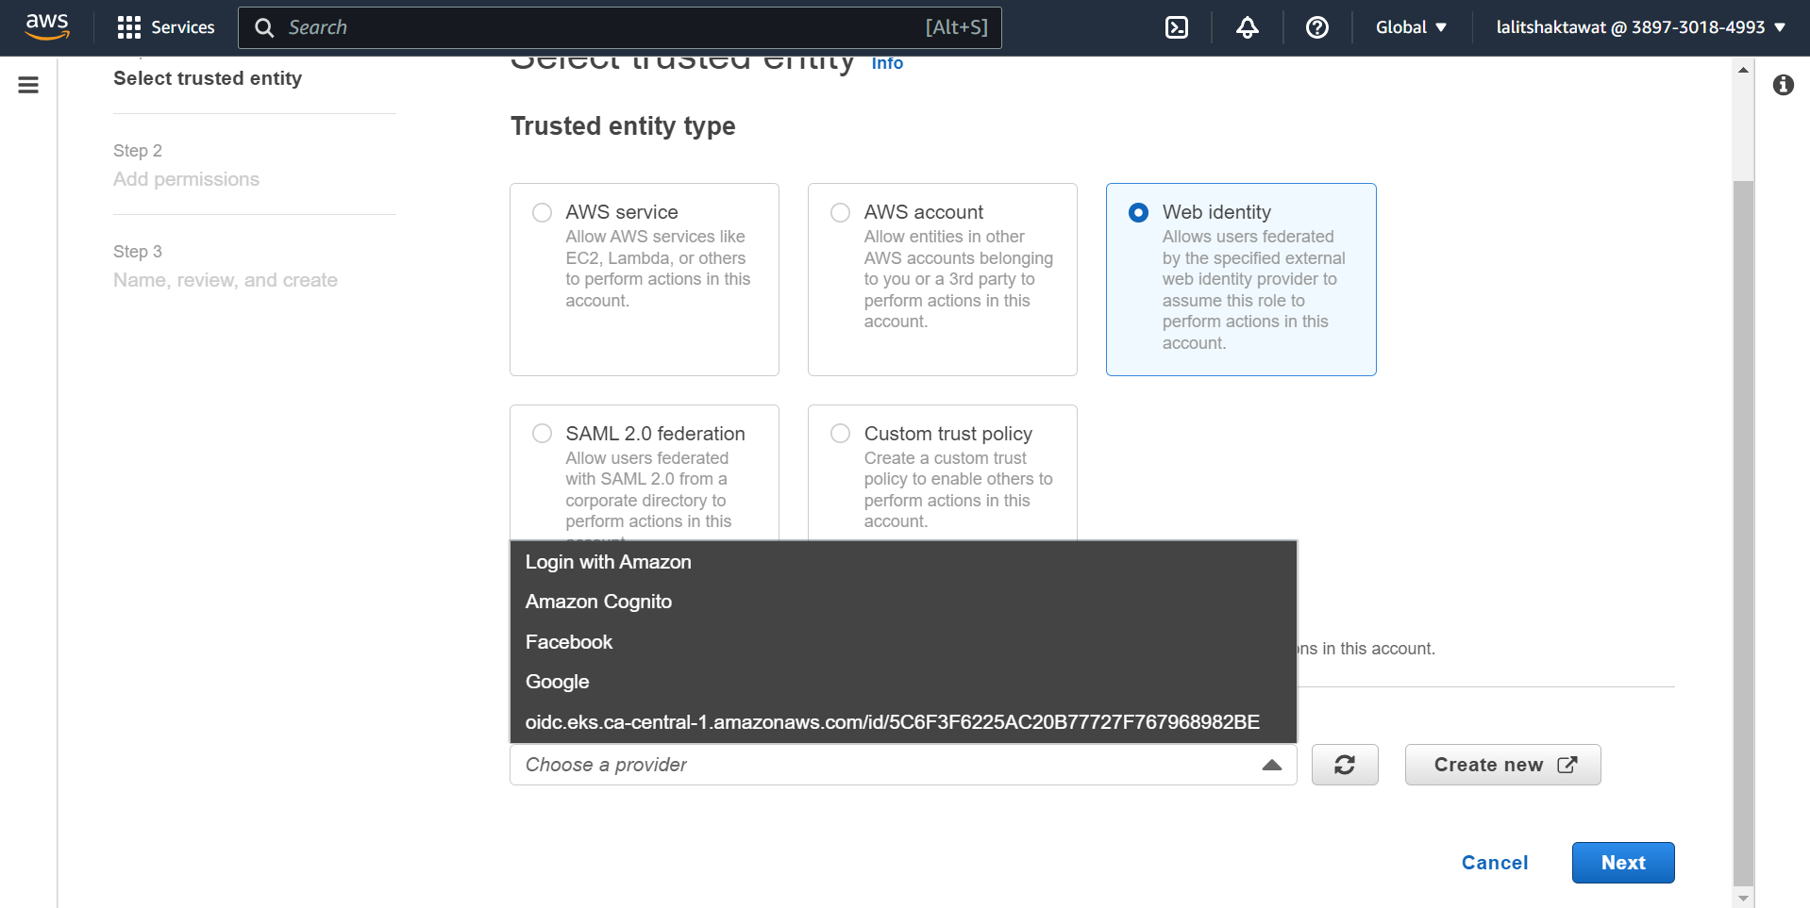This screenshot has height=908, width=1810.
Task: Click the Name, review, and create step
Action: [x=226, y=280]
